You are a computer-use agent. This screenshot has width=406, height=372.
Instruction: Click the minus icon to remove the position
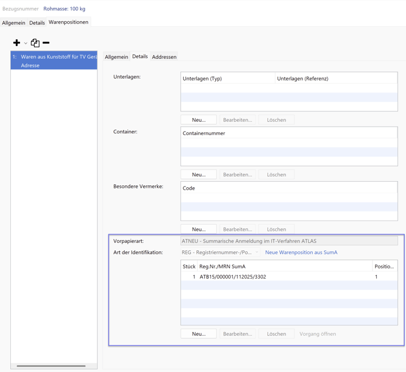click(46, 43)
